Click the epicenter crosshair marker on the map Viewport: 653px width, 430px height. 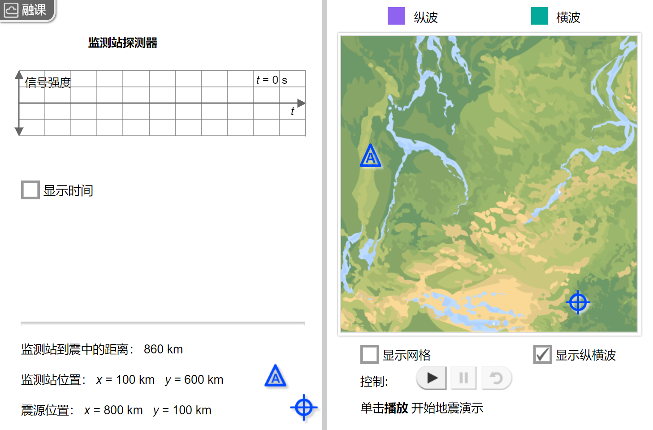point(578,302)
